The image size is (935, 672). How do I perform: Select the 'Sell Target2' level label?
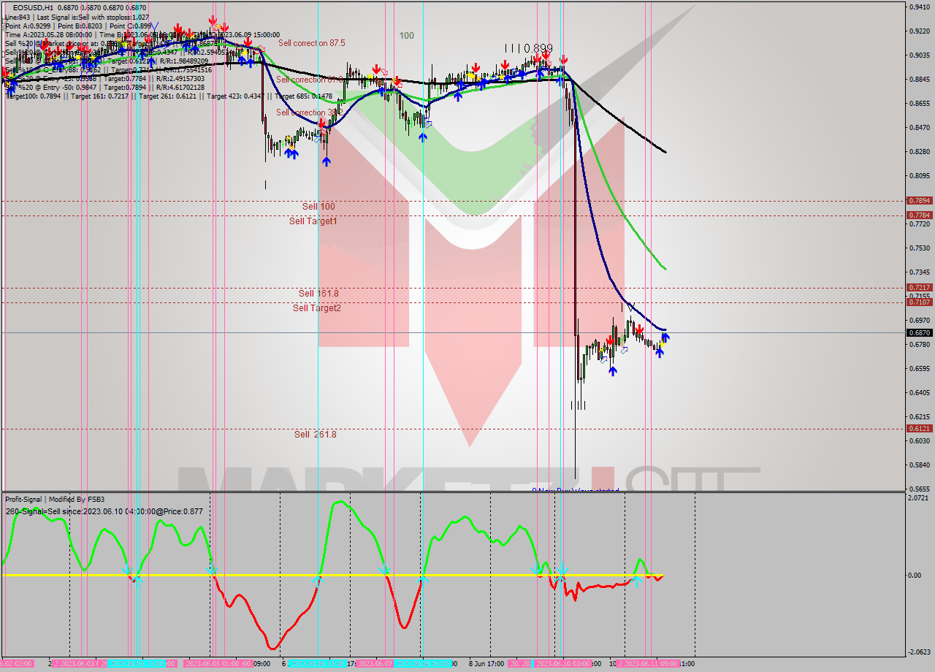pyautogui.click(x=317, y=308)
